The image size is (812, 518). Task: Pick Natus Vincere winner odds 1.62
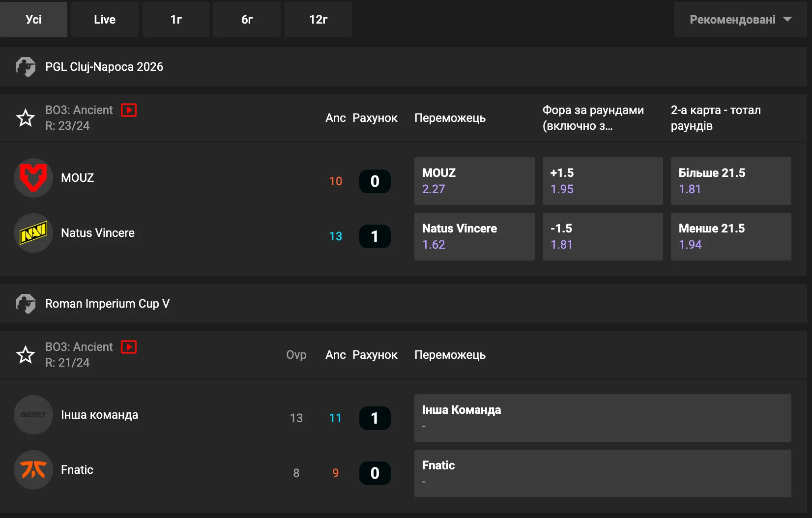point(474,236)
